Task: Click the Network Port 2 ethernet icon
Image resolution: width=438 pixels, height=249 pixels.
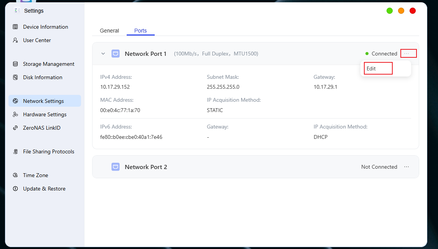Action: tap(116, 167)
